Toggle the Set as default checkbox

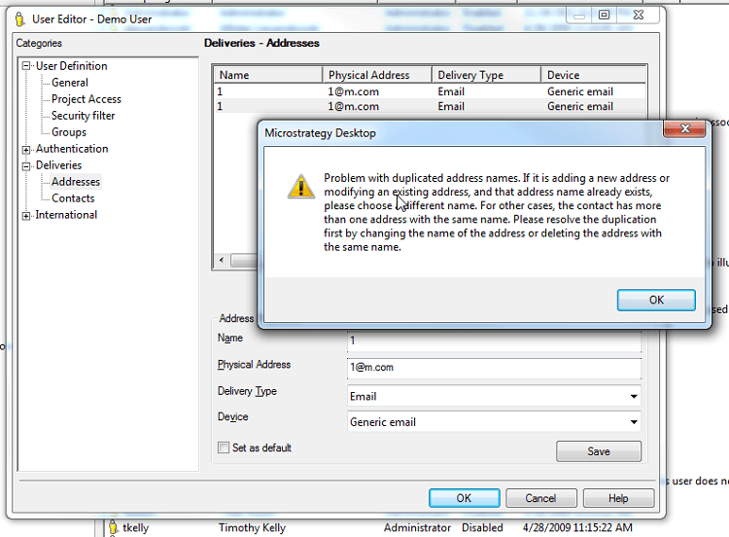click(224, 447)
